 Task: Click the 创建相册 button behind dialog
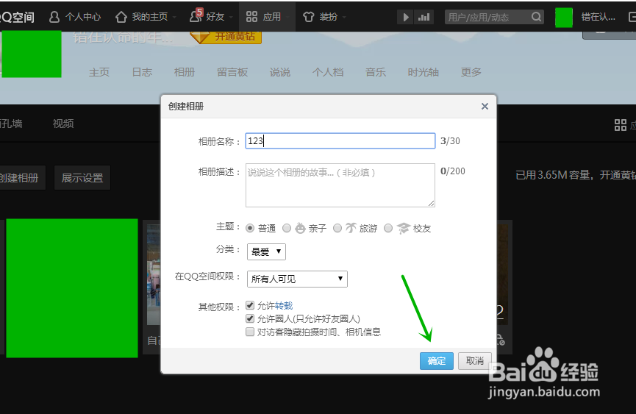click(x=22, y=178)
